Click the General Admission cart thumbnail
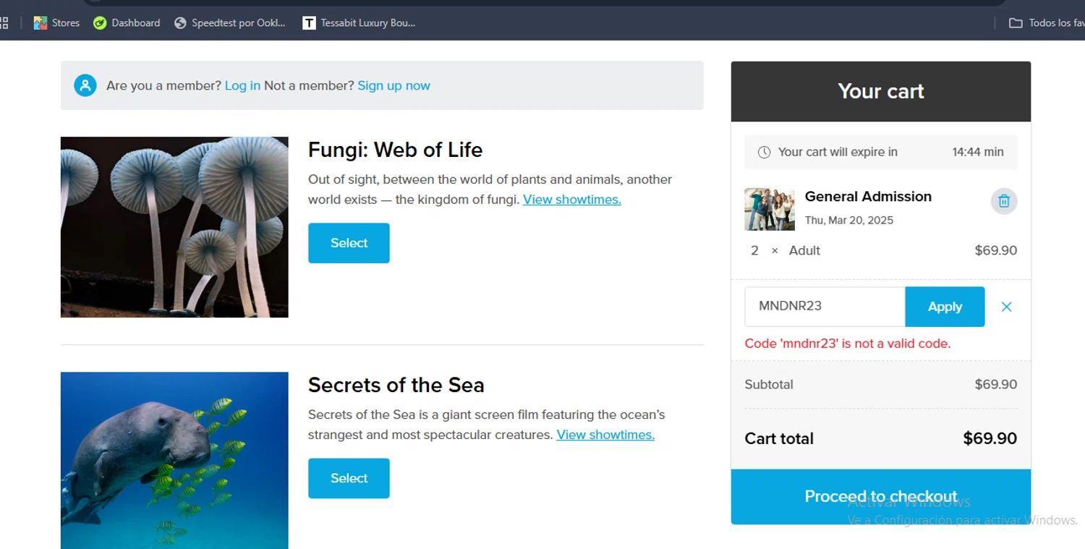Viewport: 1085px width, 549px height. (x=770, y=209)
